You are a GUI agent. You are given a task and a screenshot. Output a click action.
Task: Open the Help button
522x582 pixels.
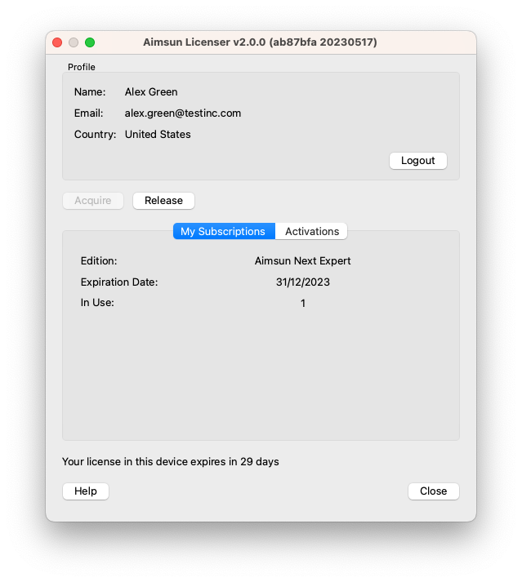pyautogui.click(x=86, y=491)
